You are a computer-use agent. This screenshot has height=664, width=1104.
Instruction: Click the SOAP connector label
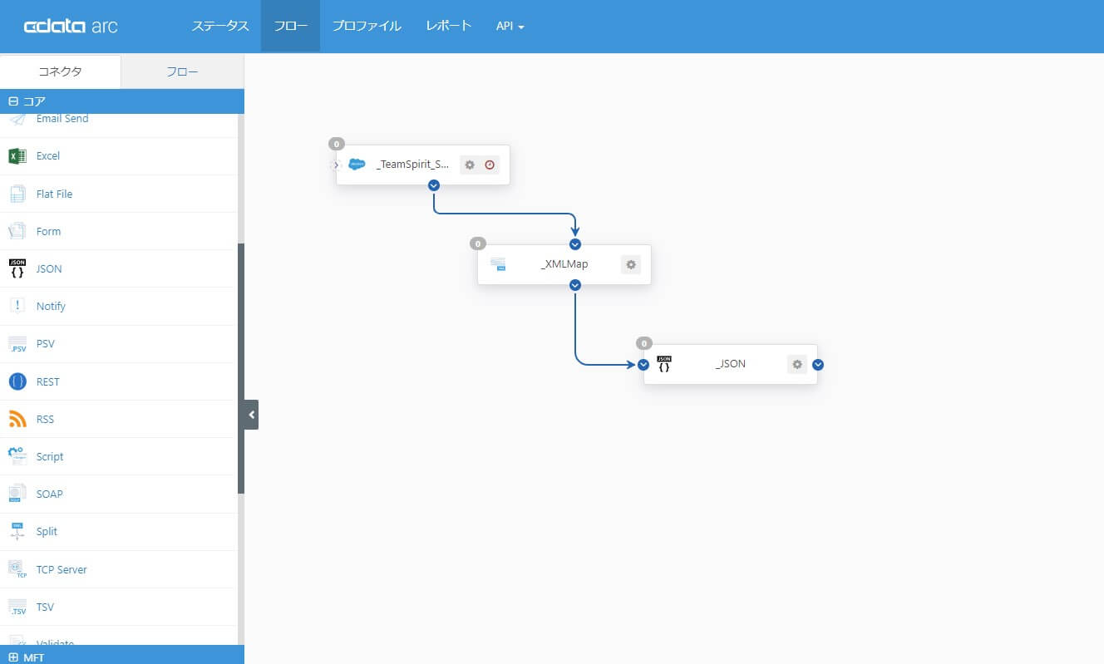50,494
